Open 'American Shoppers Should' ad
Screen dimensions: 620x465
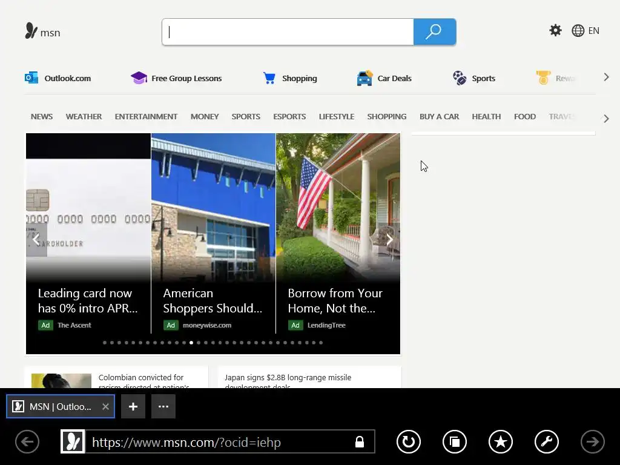tap(213, 300)
